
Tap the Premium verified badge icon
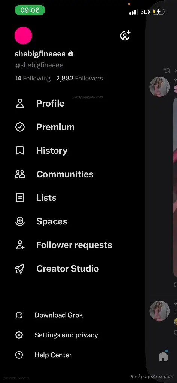click(x=20, y=127)
